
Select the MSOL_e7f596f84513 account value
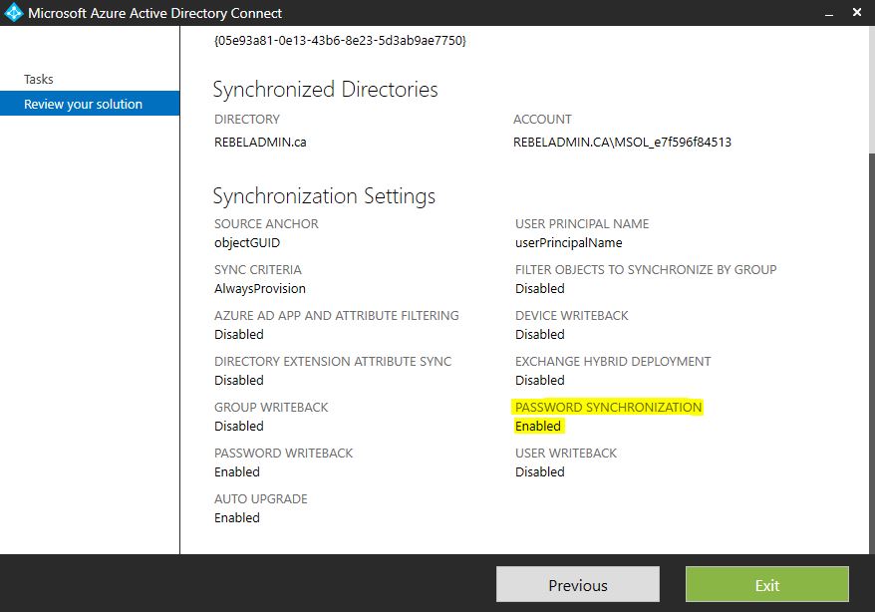(x=622, y=143)
